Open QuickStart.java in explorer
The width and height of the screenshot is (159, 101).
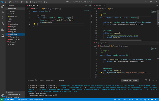point(15,39)
